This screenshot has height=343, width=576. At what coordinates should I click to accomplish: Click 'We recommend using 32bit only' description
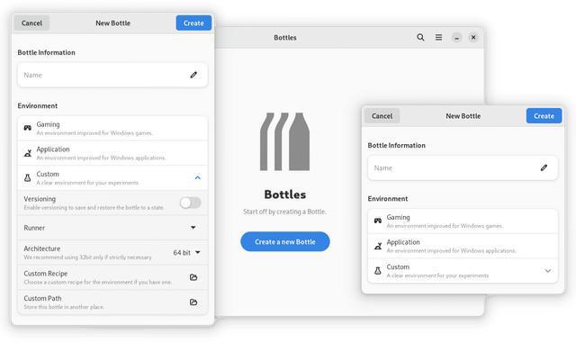point(88,257)
